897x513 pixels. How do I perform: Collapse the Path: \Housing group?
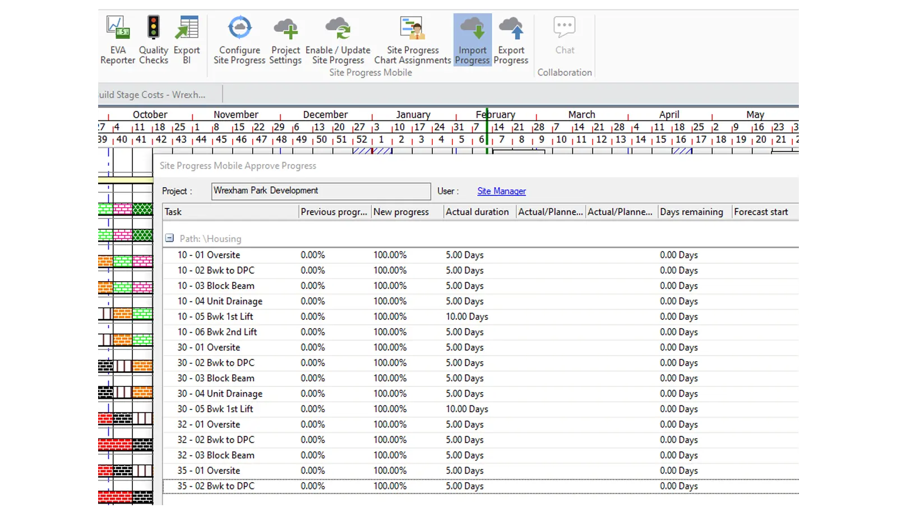click(x=169, y=239)
